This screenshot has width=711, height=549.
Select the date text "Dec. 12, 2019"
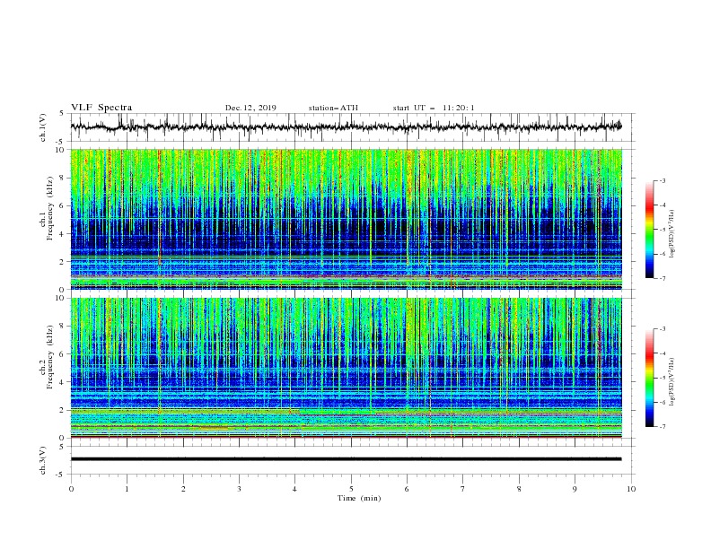(250, 108)
